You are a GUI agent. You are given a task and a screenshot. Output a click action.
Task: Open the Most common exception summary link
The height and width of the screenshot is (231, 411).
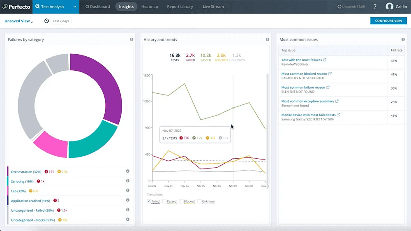click(307, 101)
